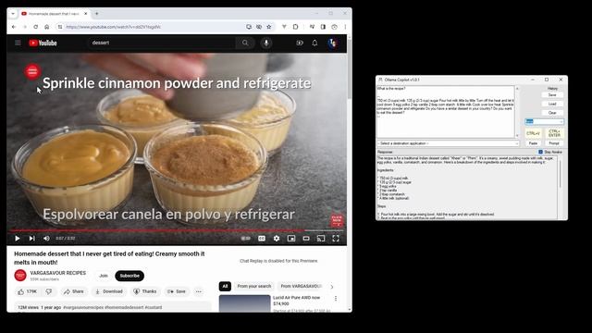Toggle theater mode on the player
592x333 pixels.
(x=306, y=239)
